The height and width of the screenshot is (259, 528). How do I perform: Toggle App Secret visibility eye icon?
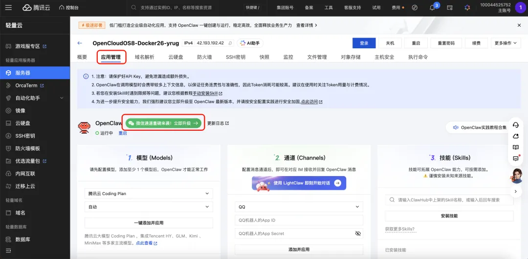point(358,234)
